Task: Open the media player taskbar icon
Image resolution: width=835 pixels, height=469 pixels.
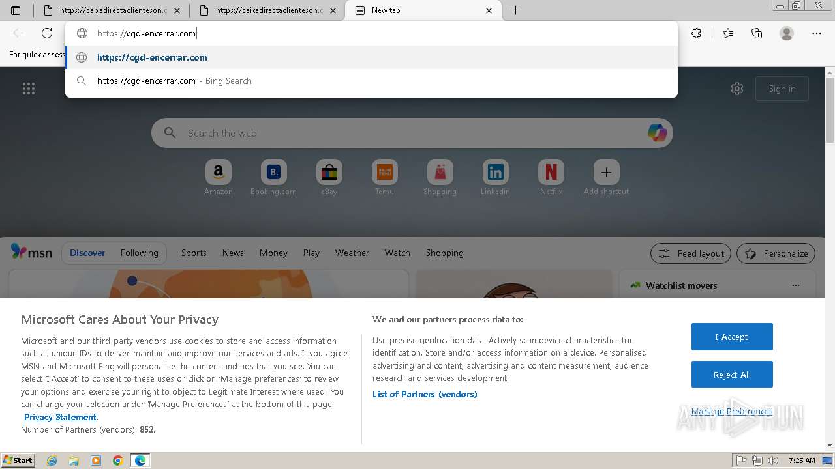Action: point(96,461)
